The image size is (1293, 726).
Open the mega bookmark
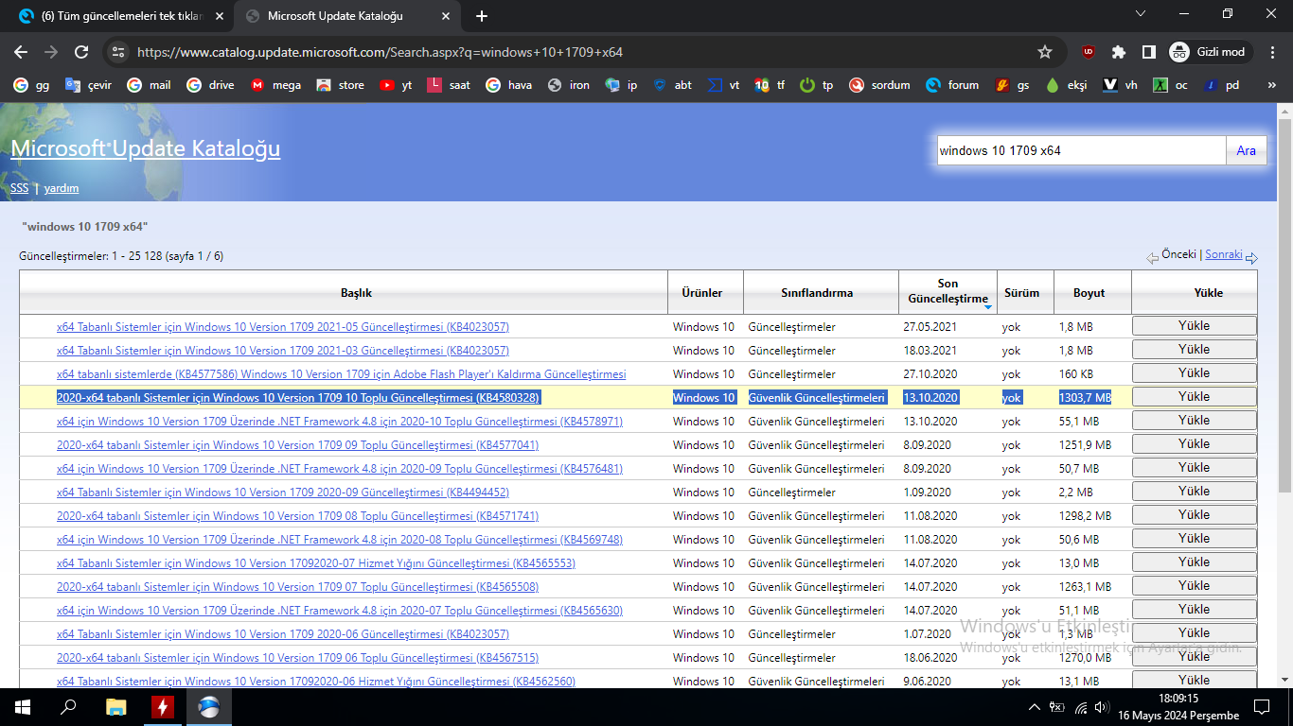pos(275,85)
